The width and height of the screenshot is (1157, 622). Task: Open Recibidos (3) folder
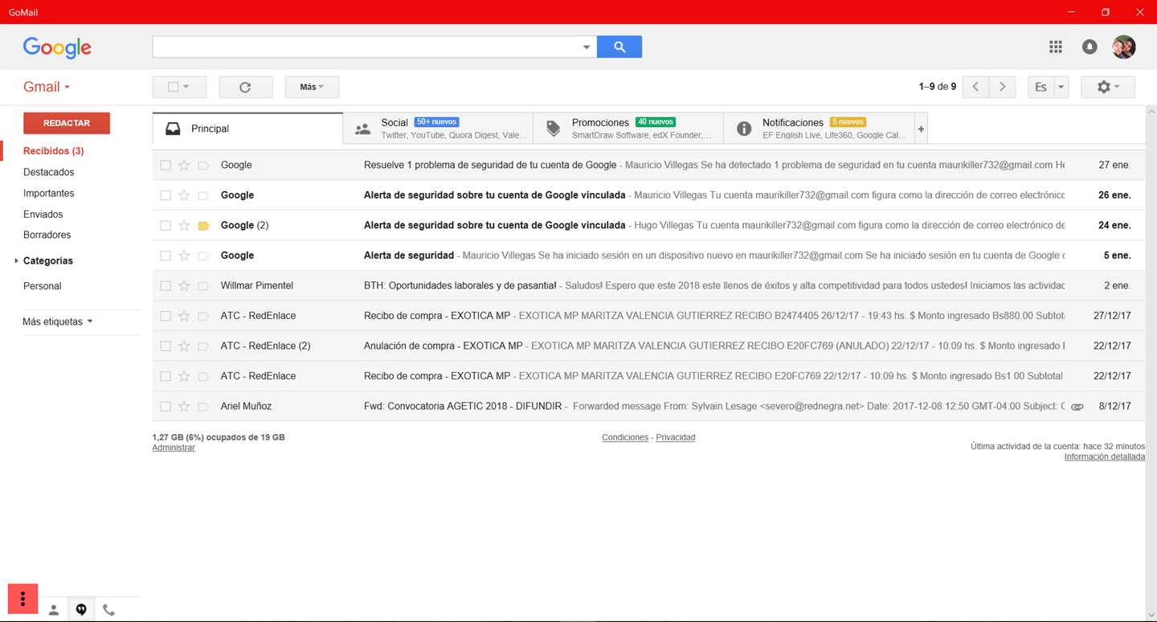(x=53, y=151)
